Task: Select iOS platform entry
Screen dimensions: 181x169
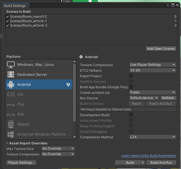Action: point(39,94)
